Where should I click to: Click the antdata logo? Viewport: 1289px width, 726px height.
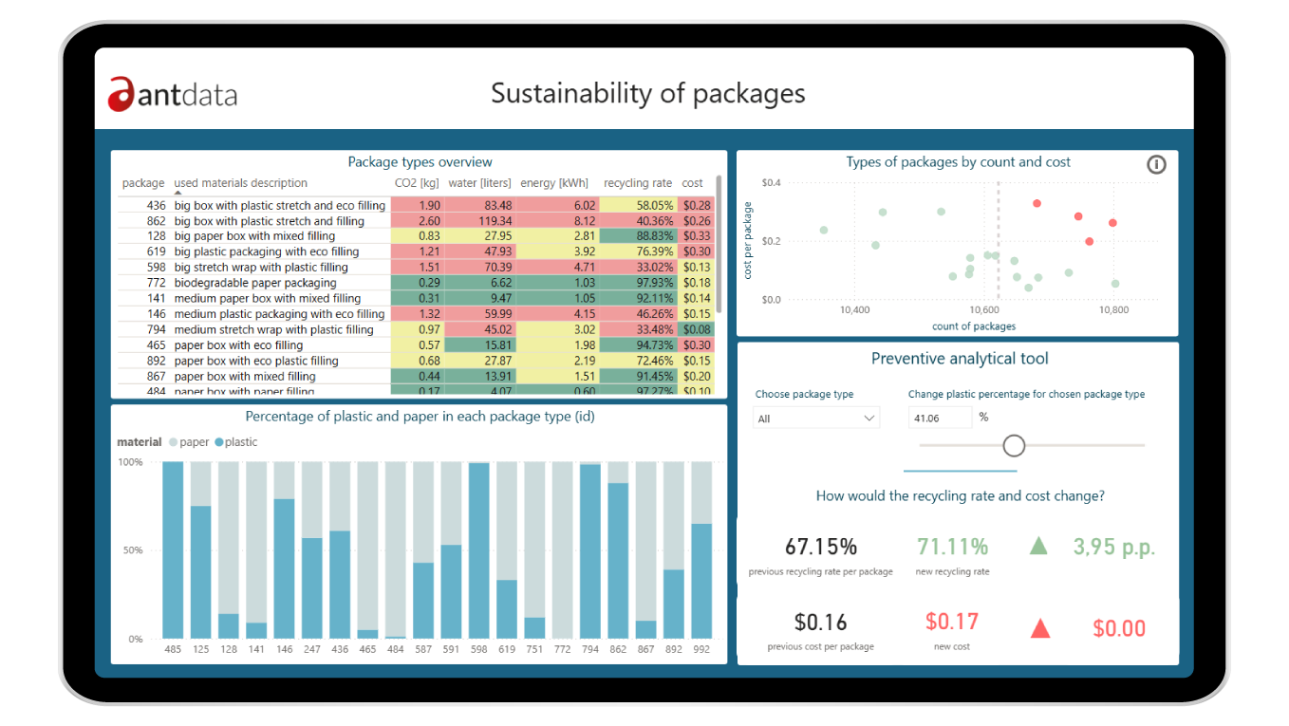[x=172, y=95]
